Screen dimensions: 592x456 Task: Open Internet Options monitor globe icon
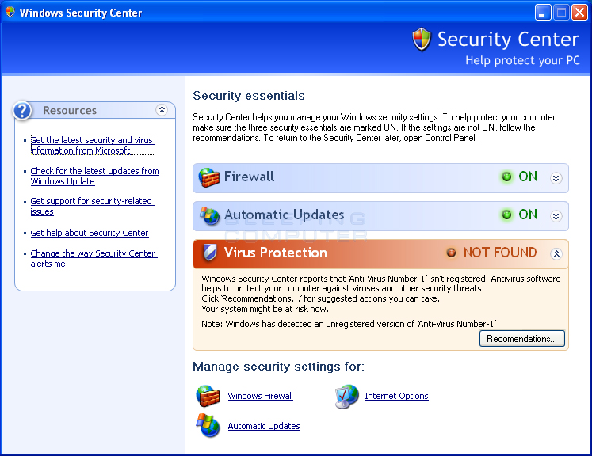346,397
